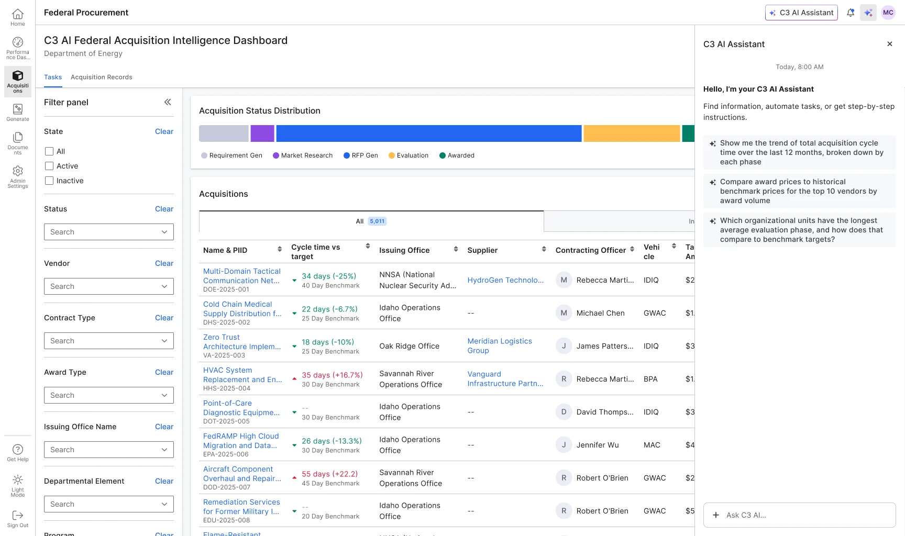Sort by Supplier column
The width and height of the screenshot is (905, 536).
point(544,250)
